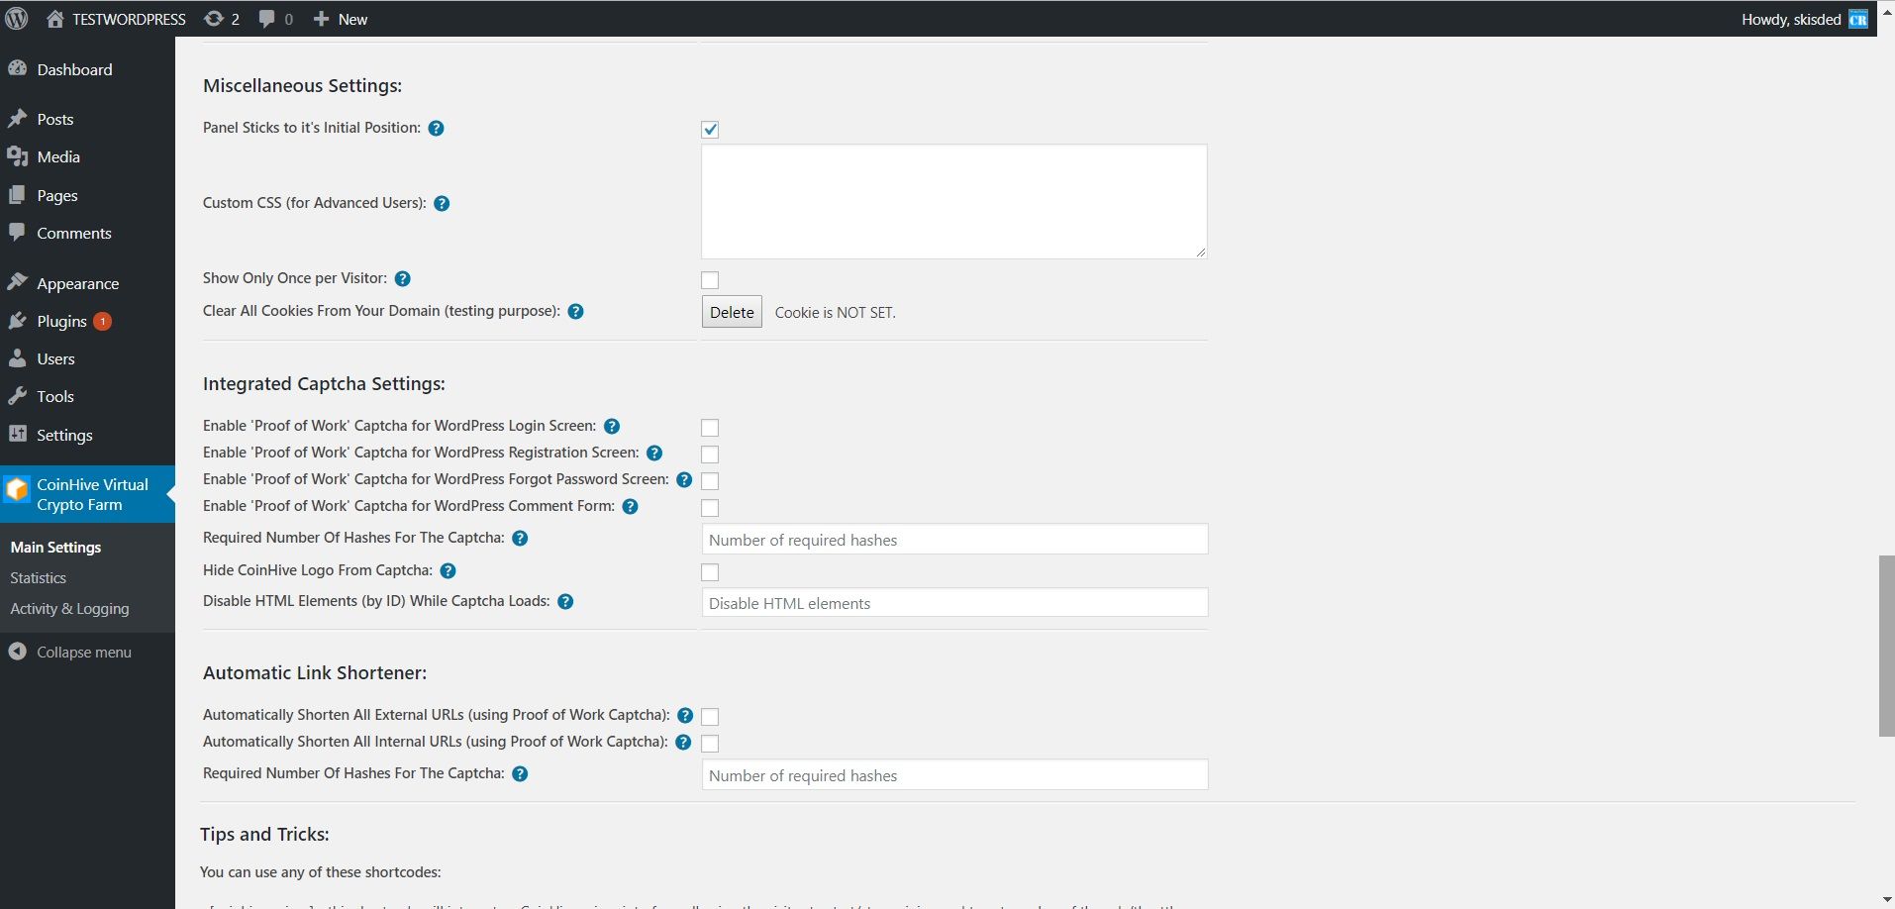This screenshot has height=909, width=1895.
Task: Click the WordPress logo icon
Action: (x=17, y=19)
